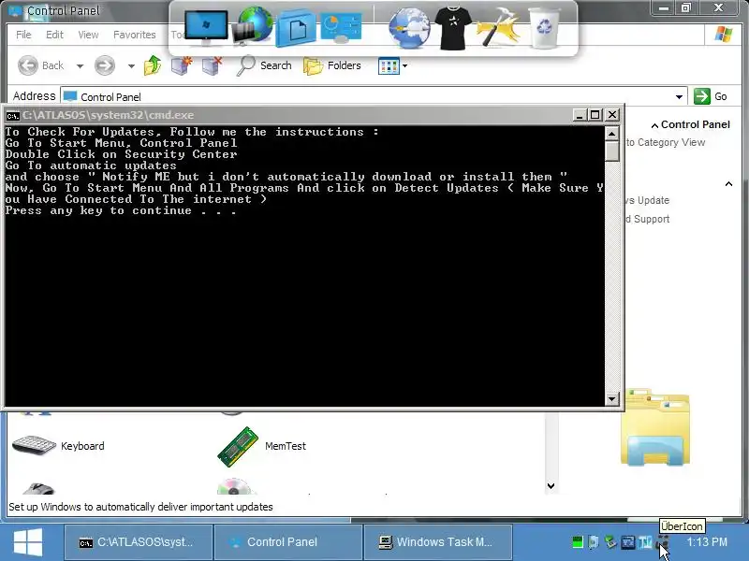Open the Windows Start button

28,542
